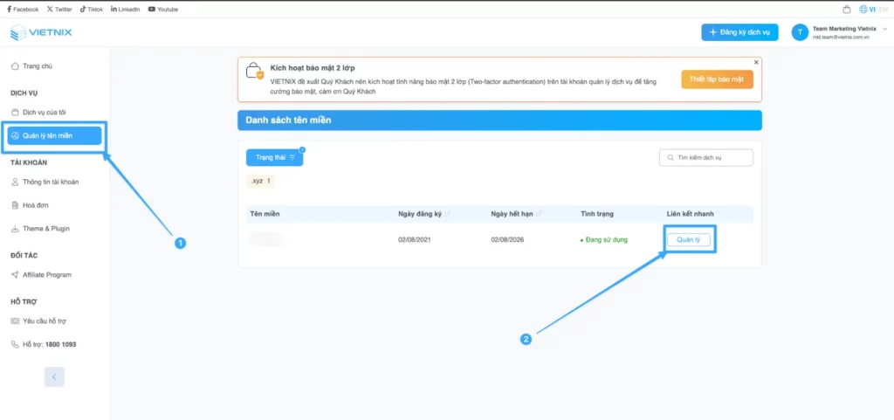Click the .xyz filter tag

click(x=261, y=181)
